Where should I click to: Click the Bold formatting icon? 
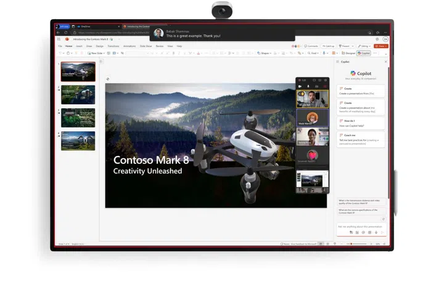click(x=173, y=53)
